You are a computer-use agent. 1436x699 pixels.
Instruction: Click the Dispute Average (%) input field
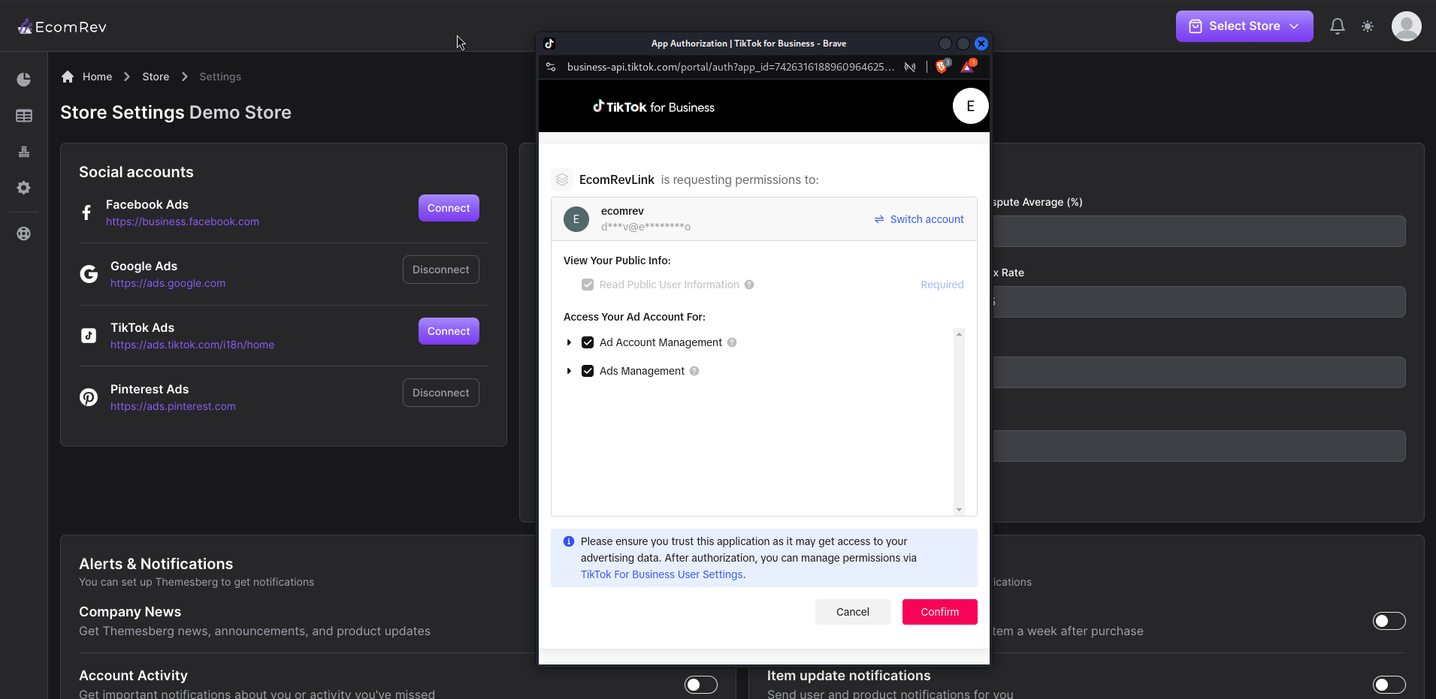click(1199, 231)
